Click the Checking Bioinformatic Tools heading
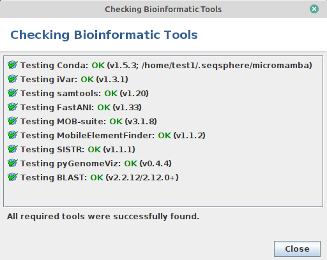The image size is (327, 260). coord(104,35)
